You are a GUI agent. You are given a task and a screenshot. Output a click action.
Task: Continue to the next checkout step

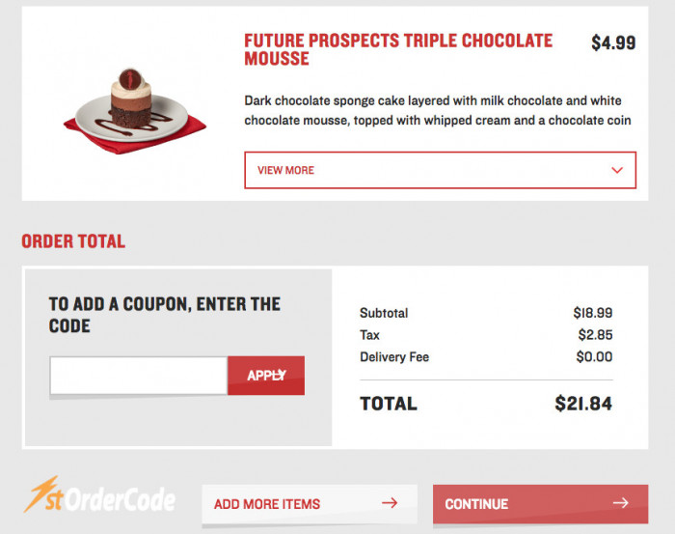point(540,504)
